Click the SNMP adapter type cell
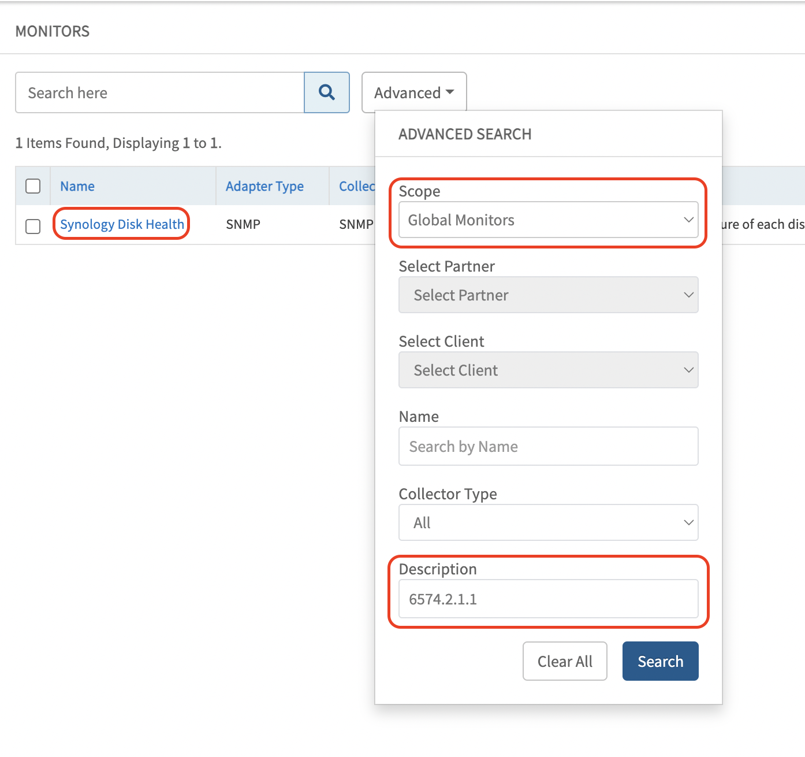The height and width of the screenshot is (757, 805). tap(243, 224)
